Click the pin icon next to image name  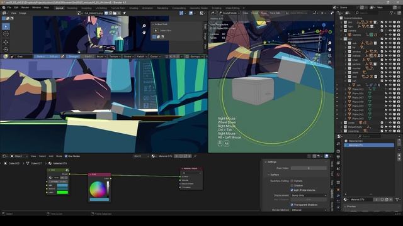point(125,13)
